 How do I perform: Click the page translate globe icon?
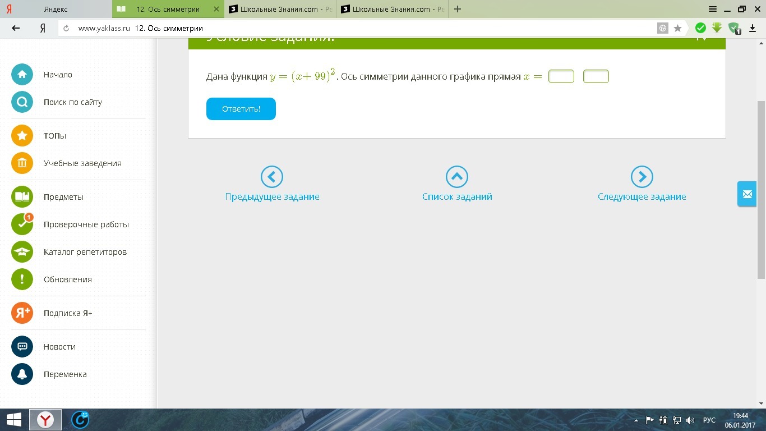click(663, 28)
